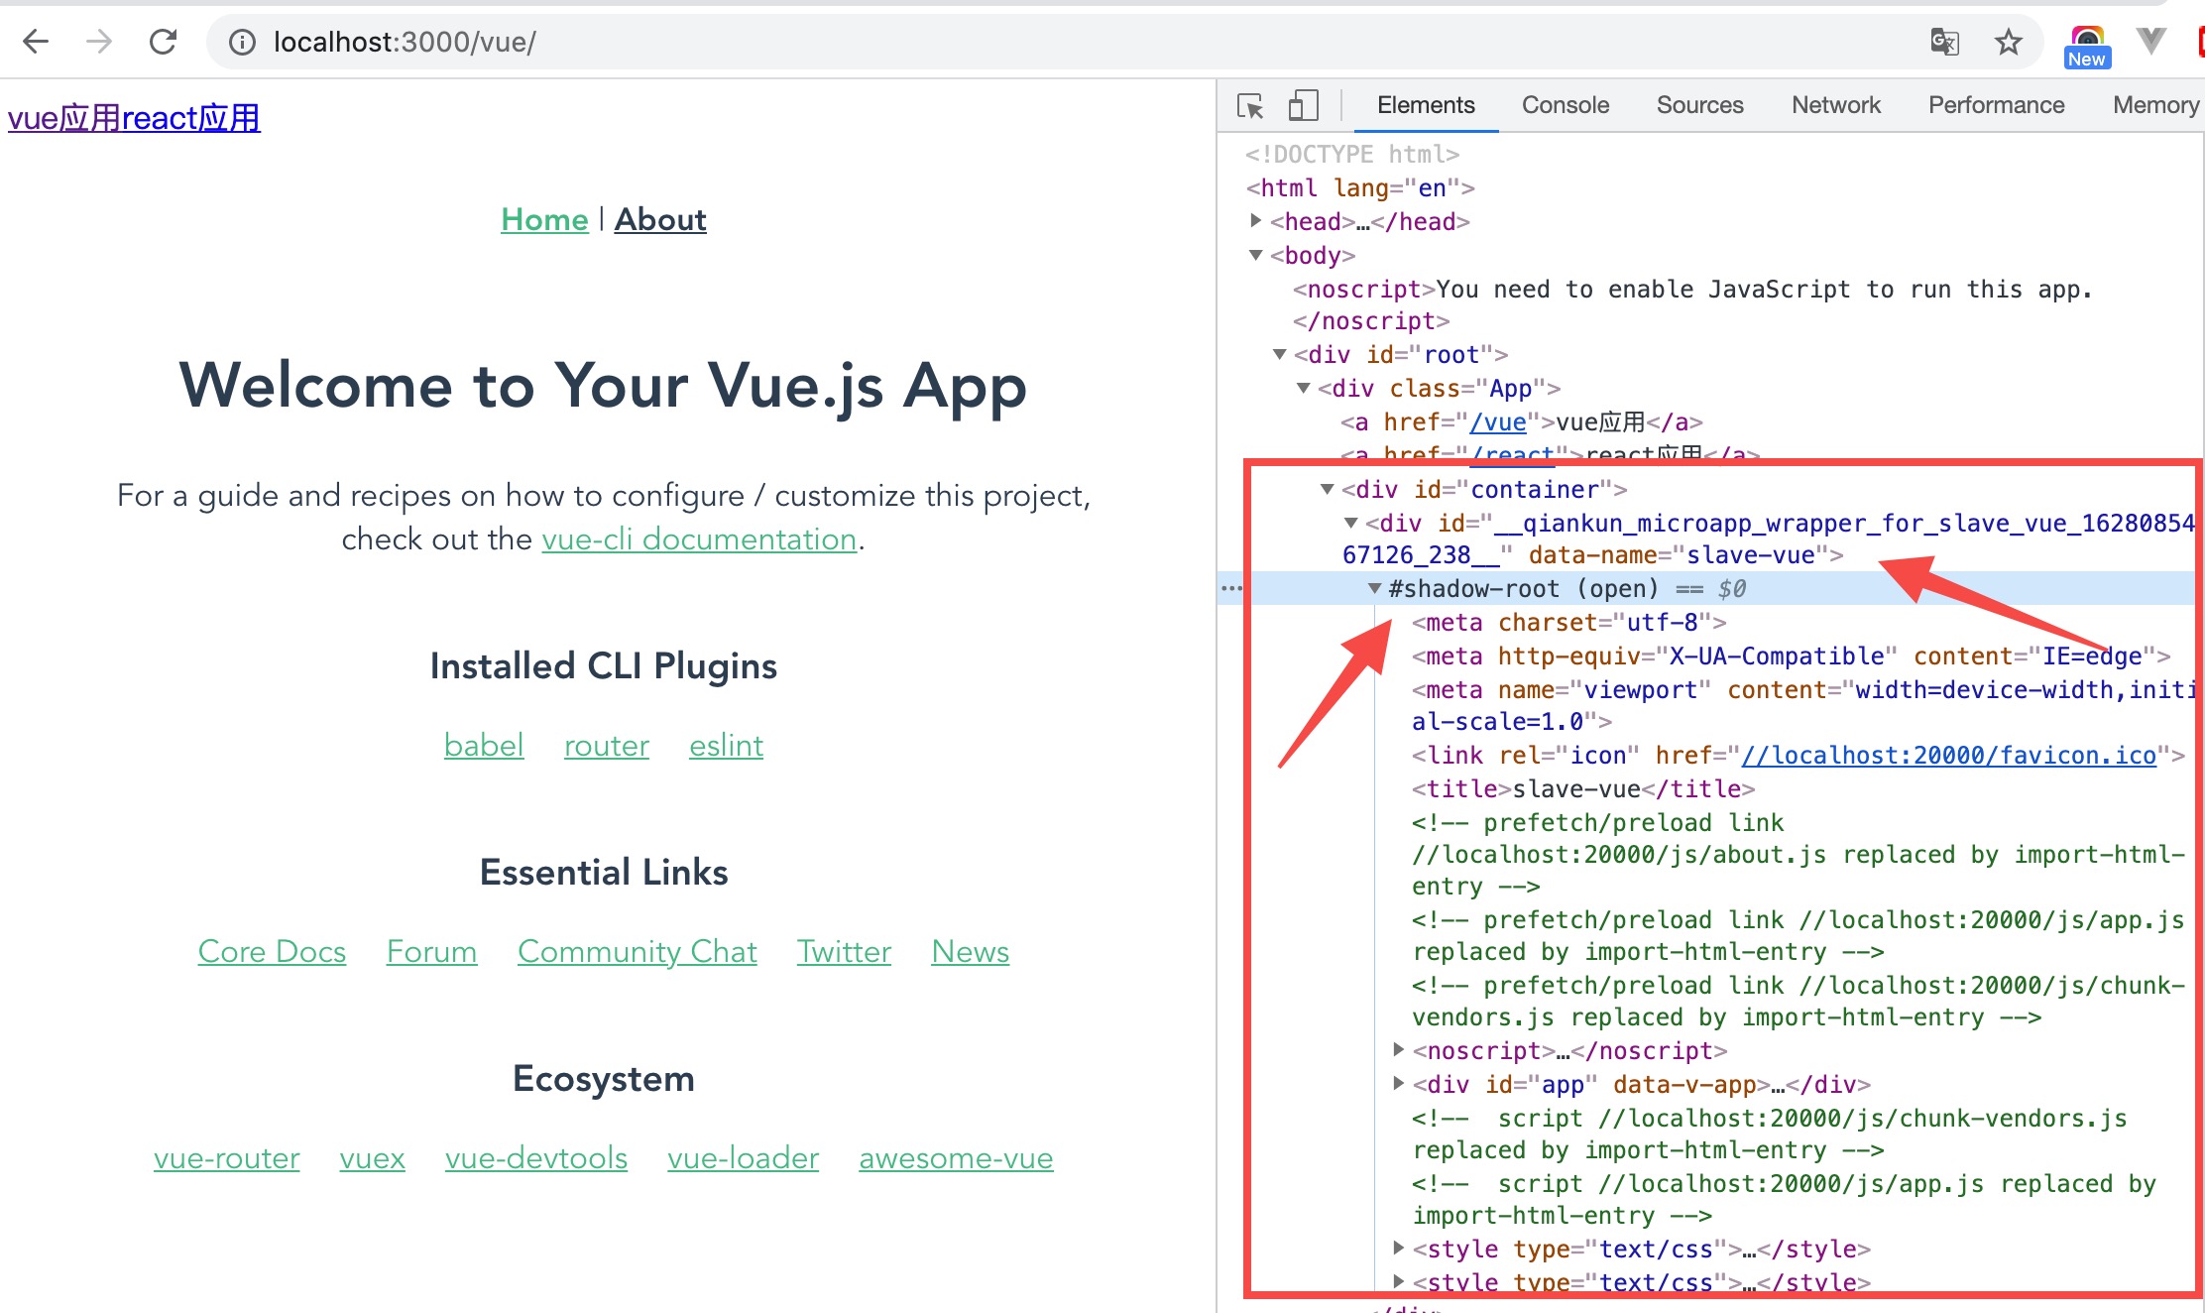Viewport: 2205px width, 1313px height.
Task: Activate the inspect element picker icon
Action: point(1250,105)
